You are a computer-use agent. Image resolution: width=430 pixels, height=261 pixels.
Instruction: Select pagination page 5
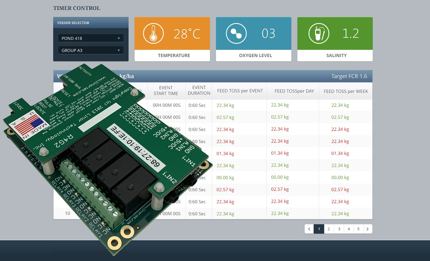(358, 229)
